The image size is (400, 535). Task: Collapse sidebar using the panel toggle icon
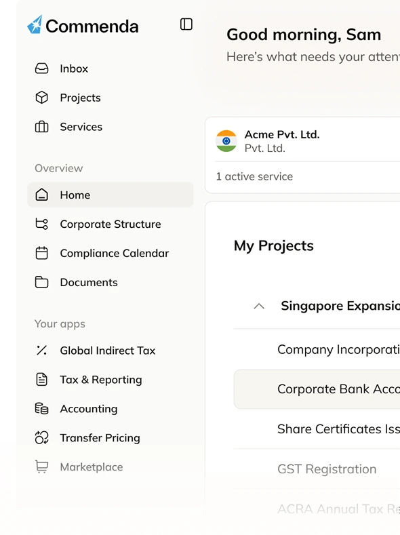coord(186,24)
